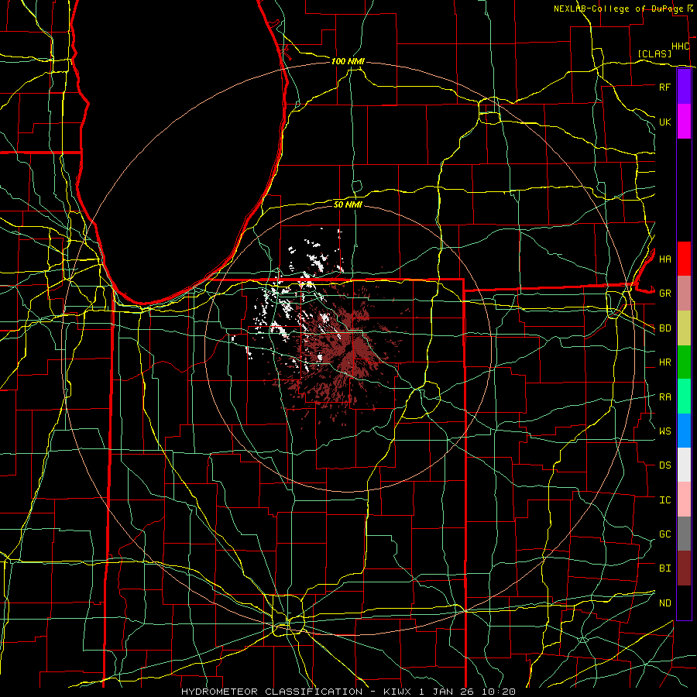
Task: Click the blue WS legend swatch
Action: tap(684, 431)
